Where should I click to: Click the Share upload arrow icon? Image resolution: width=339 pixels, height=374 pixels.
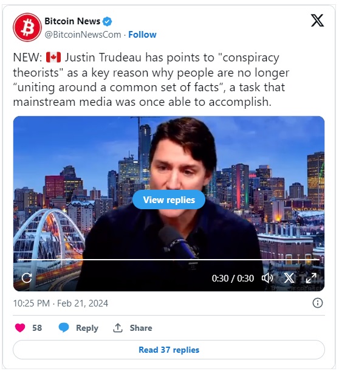[118, 328]
